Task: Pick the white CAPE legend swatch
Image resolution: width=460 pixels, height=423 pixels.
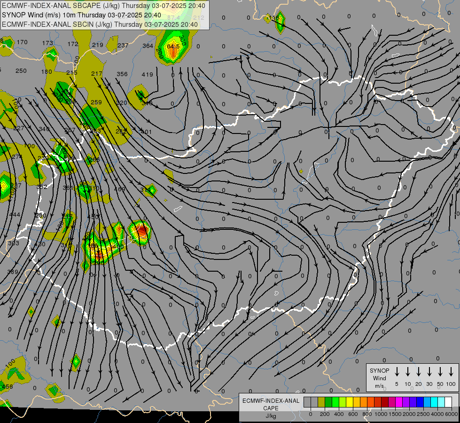Action: pos(448,402)
